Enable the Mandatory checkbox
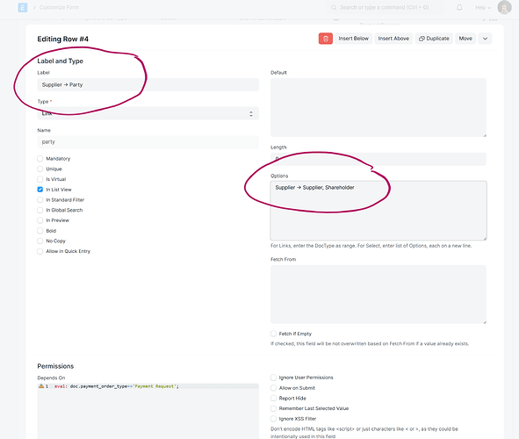Image resolution: width=519 pixels, height=439 pixels. pos(40,159)
